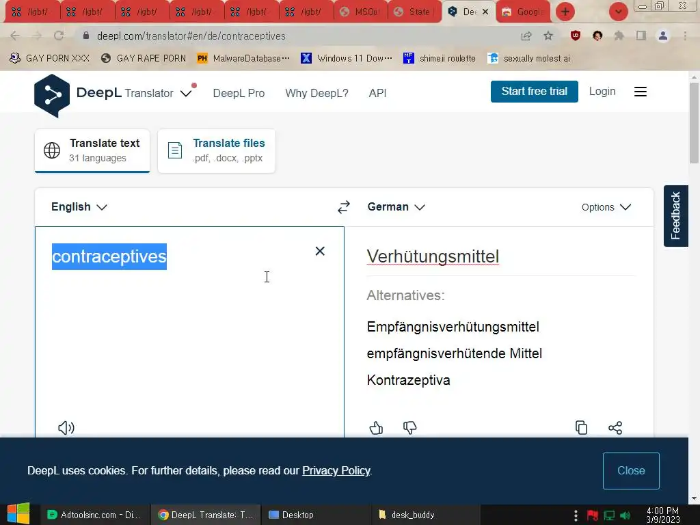This screenshot has height=525, width=700.
Task: Open MalwareDatabase bookmark
Action: tap(243, 58)
